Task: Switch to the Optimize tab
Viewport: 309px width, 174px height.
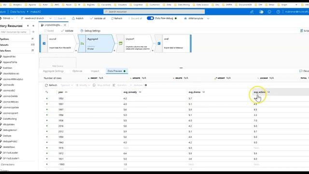Action: (77, 71)
